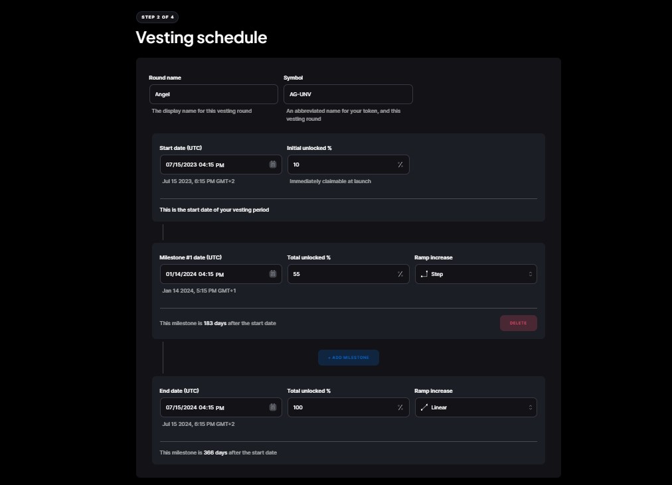Select the Step ramp icon
Image resolution: width=672 pixels, height=485 pixels.
423,273
